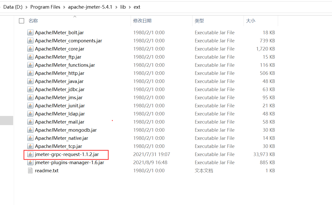
Task: Select the ApacheJMeter_mongodb.jar file name
Action: click(66, 130)
